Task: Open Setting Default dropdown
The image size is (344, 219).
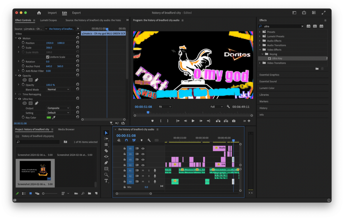Action: click(x=58, y=113)
